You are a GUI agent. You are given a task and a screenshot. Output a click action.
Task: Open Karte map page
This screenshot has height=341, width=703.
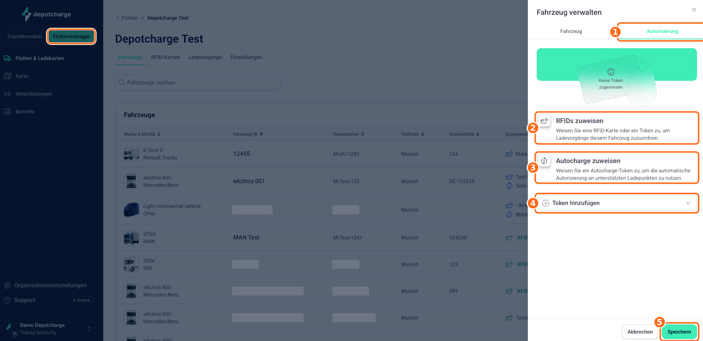coord(22,76)
